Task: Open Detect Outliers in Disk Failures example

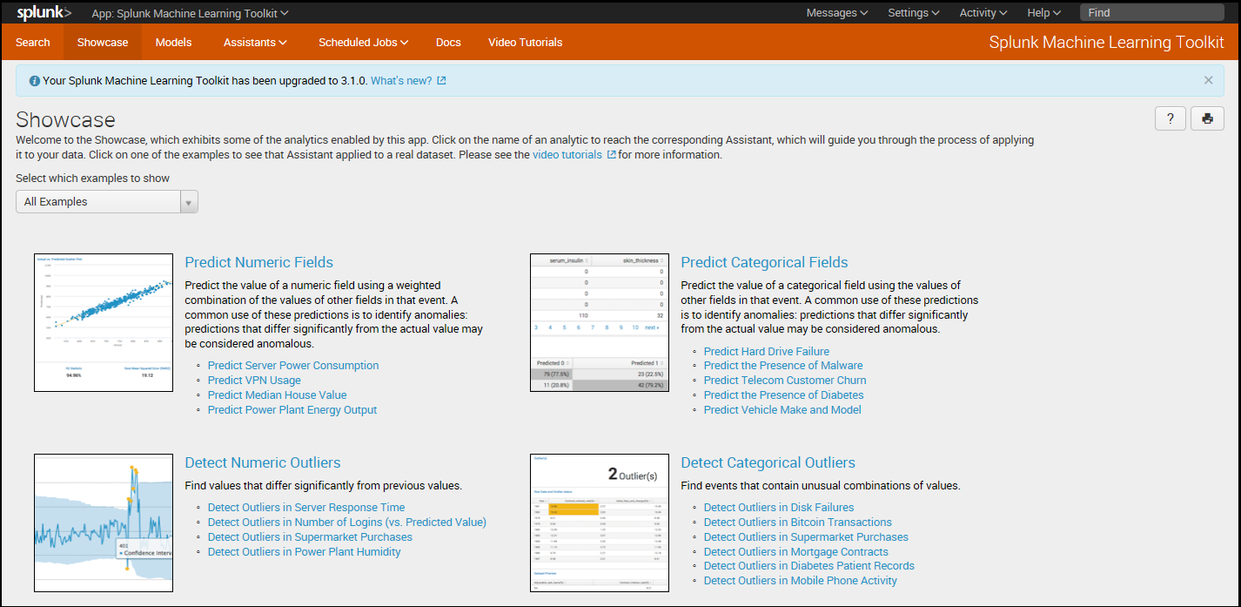Action: pos(779,508)
